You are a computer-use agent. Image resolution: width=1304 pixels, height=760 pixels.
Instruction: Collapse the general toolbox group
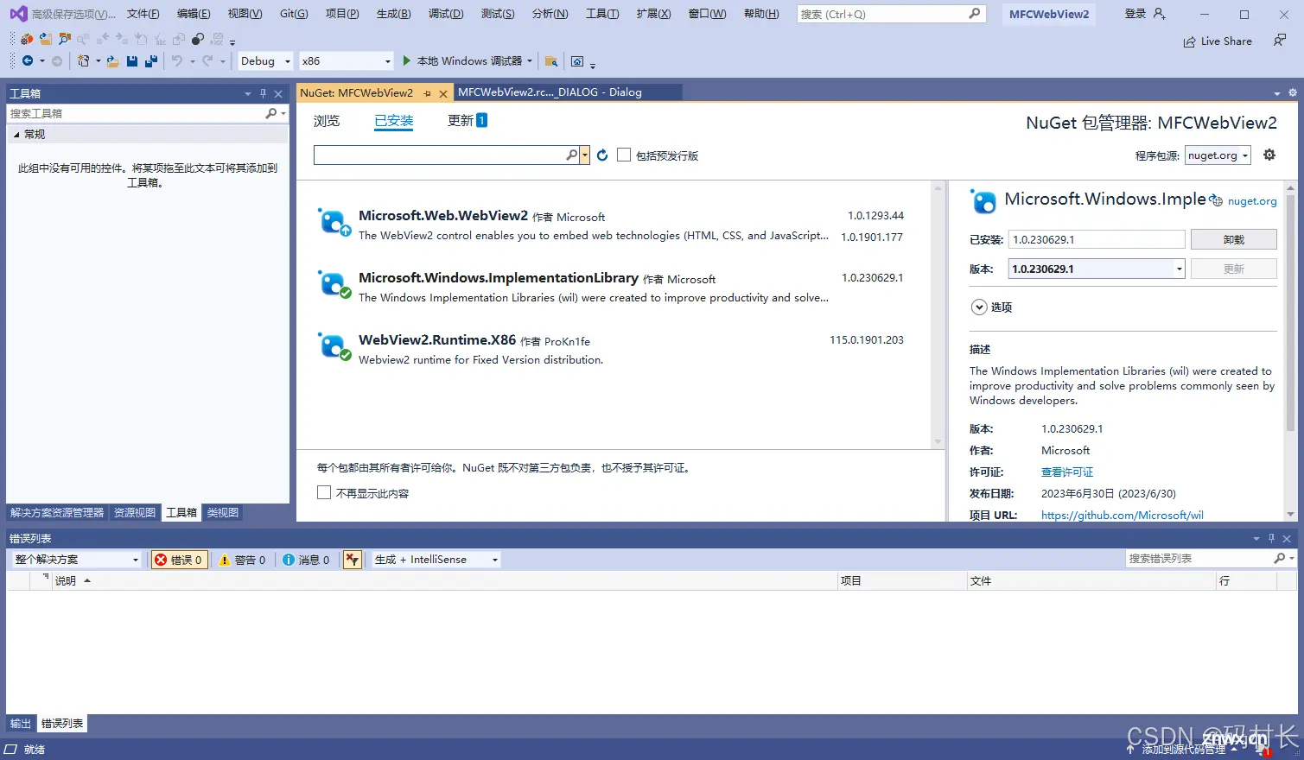pyautogui.click(x=16, y=135)
